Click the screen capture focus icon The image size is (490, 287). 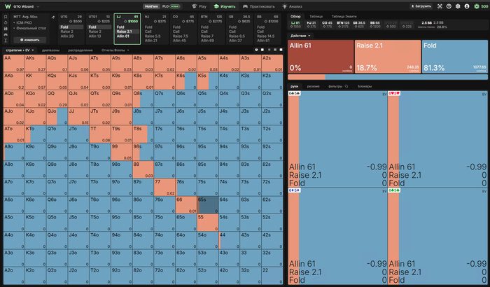[x=440, y=6]
